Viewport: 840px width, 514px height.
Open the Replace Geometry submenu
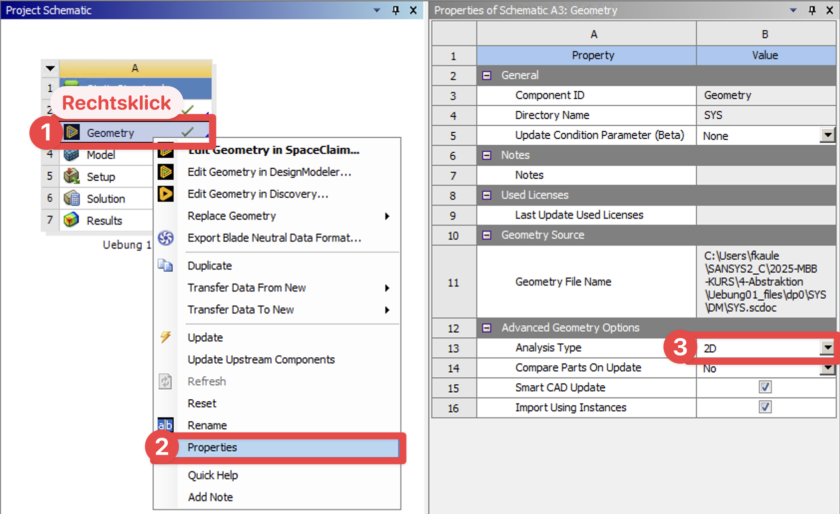click(x=232, y=216)
